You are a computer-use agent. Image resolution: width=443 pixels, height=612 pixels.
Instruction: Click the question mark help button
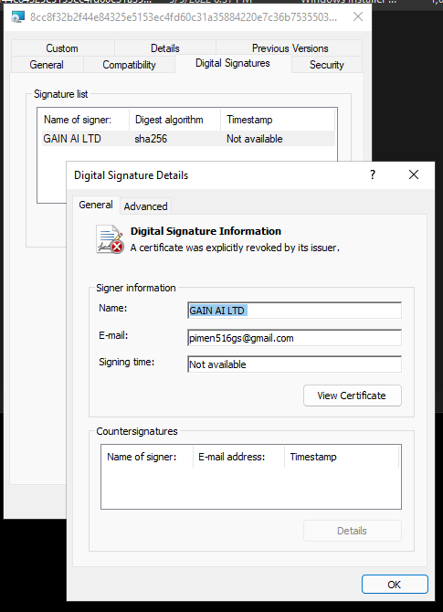click(373, 174)
